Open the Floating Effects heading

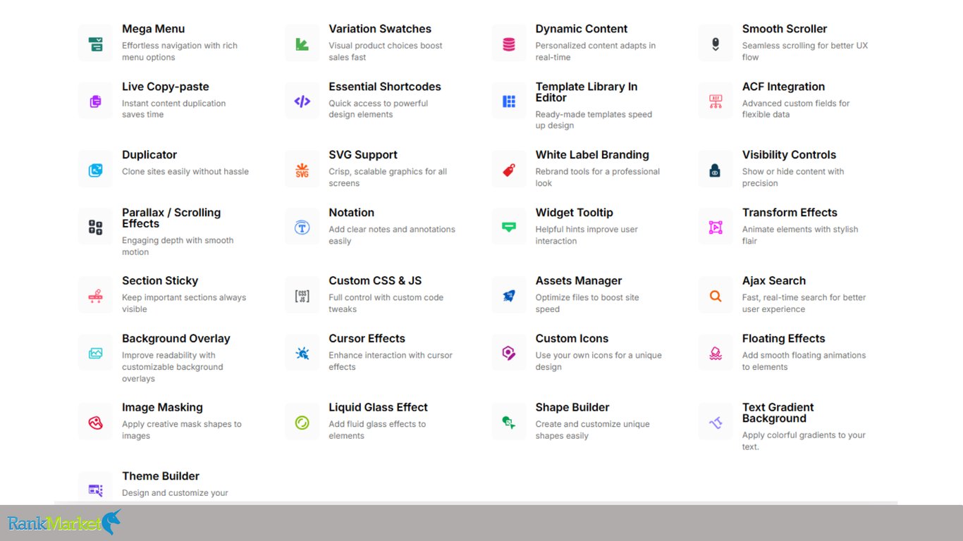pos(783,339)
